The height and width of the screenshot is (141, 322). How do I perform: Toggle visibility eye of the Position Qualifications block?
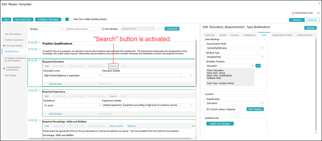tap(32, 42)
